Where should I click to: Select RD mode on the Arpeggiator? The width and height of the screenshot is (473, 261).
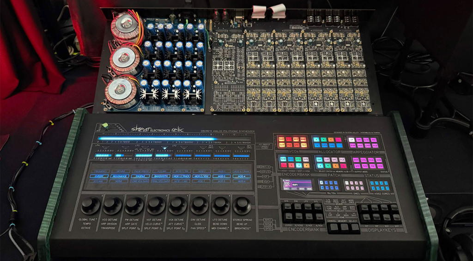point(373,140)
